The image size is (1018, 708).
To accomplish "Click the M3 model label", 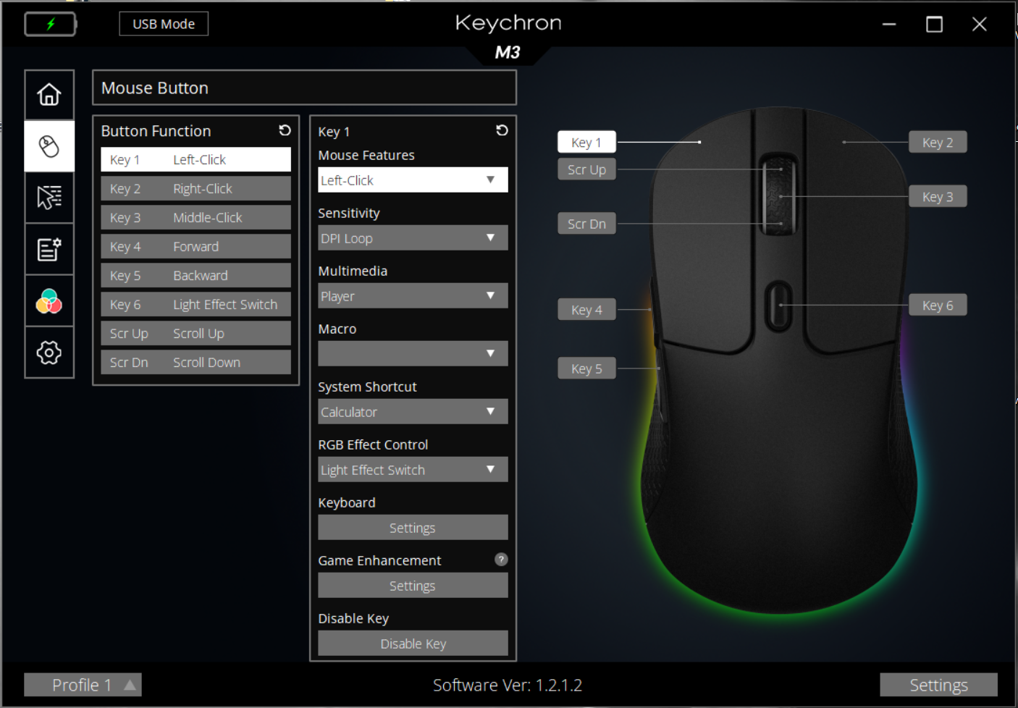I will pos(508,53).
